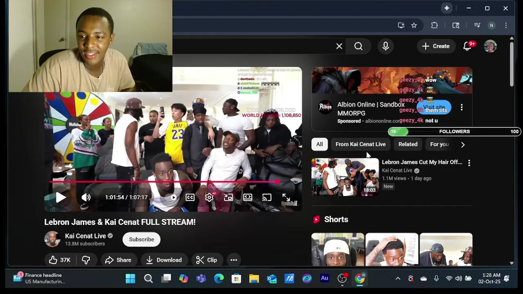The width and height of the screenshot is (523, 294).
Task: Open File Explorer from taskbar
Action: coord(254,278)
